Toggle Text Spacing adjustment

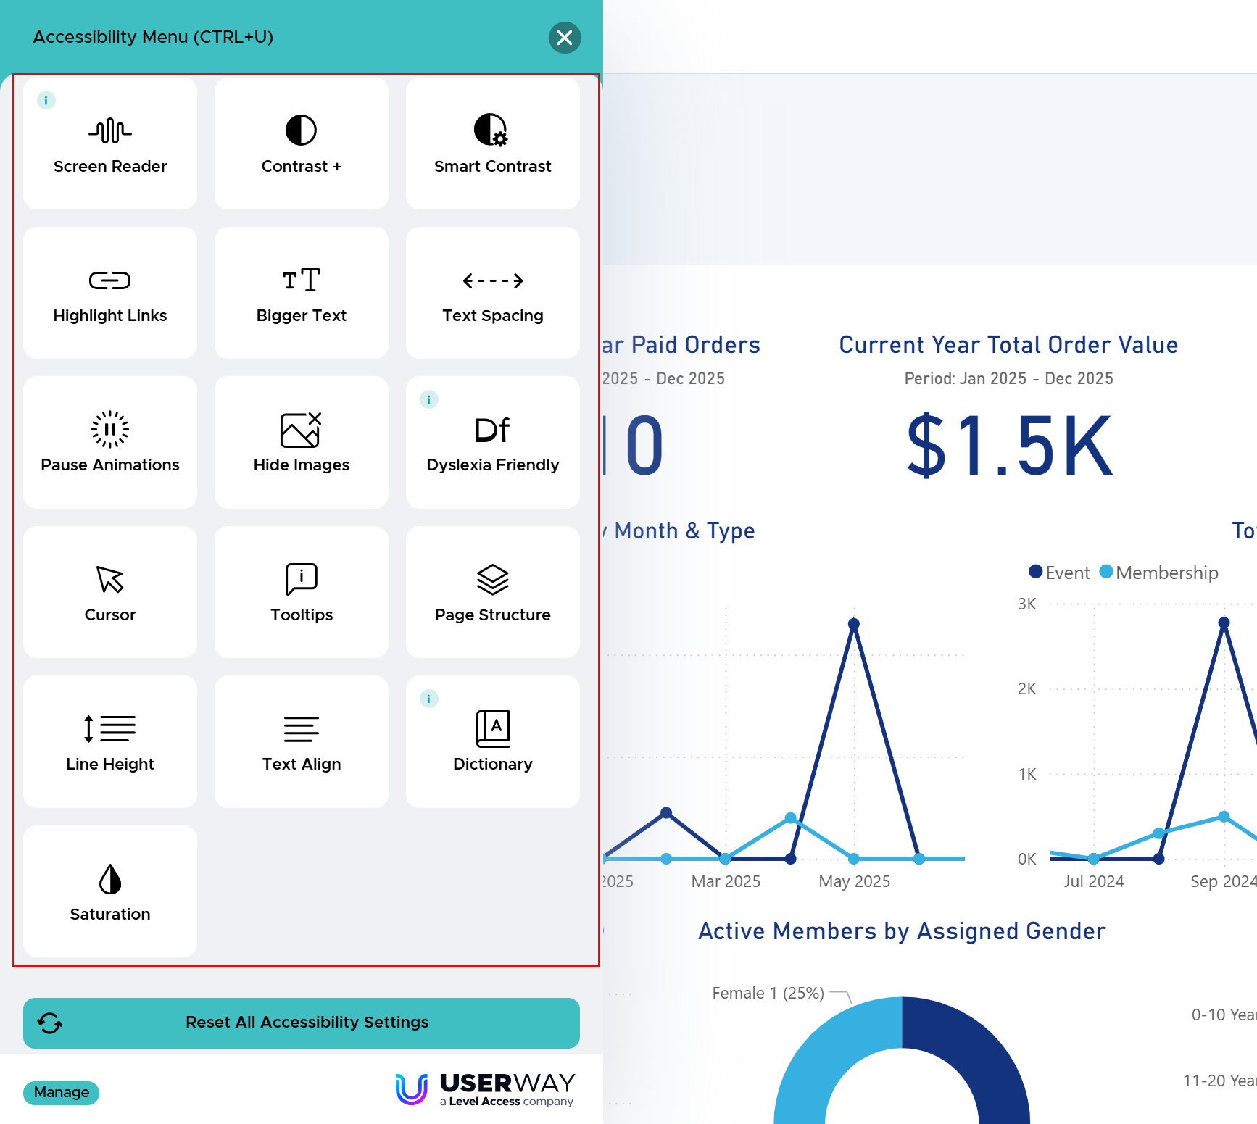[493, 293]
